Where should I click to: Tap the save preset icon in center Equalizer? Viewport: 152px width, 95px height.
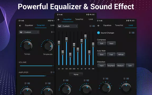[59, 26]
